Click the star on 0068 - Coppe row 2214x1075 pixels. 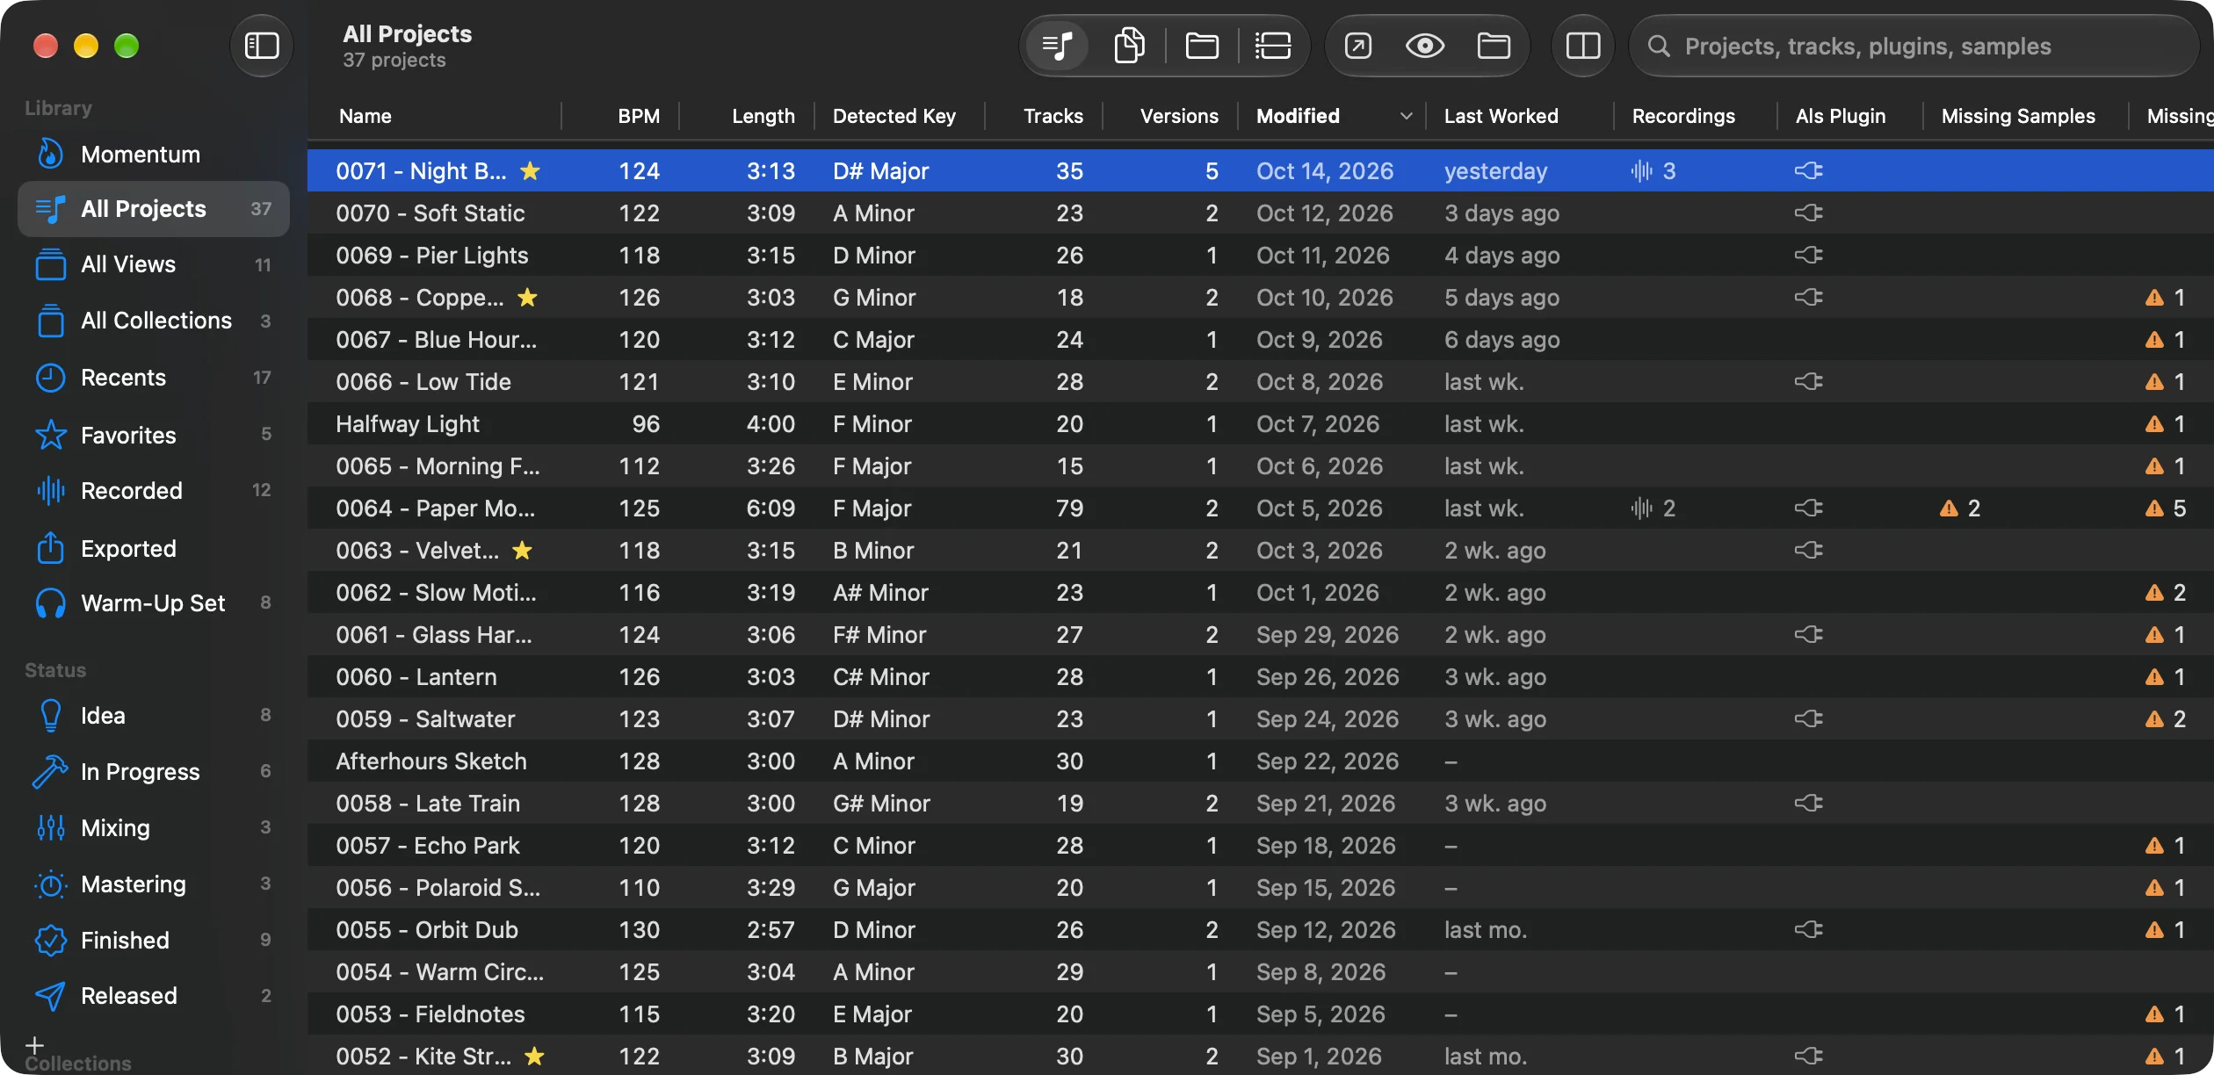tap(527, 297)
